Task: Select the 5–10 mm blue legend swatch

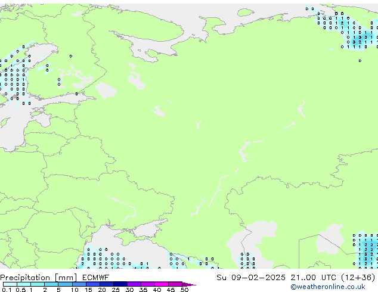Action: click(66, 284)
